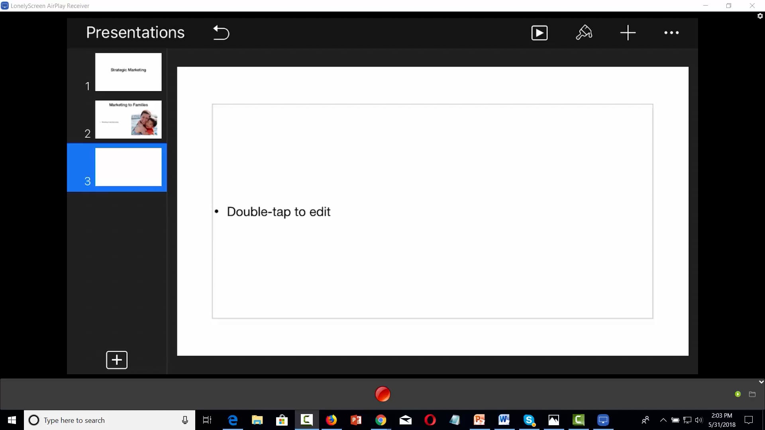765x430 pixels.
Task: Click the Double-tap to edit placeholder
Action: pos(279,211)
